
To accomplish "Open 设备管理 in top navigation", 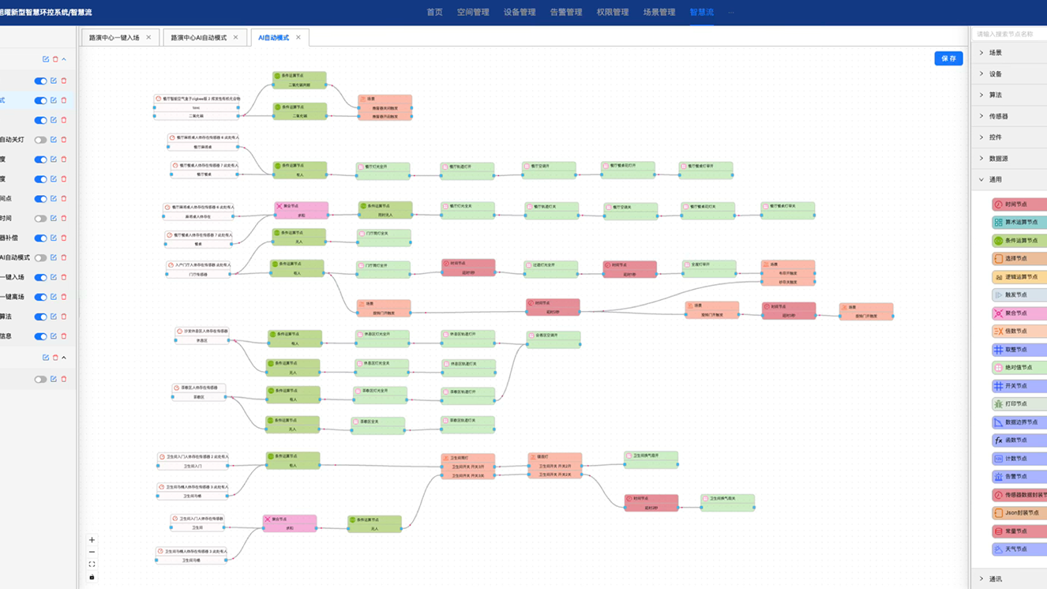I will 520,12.
